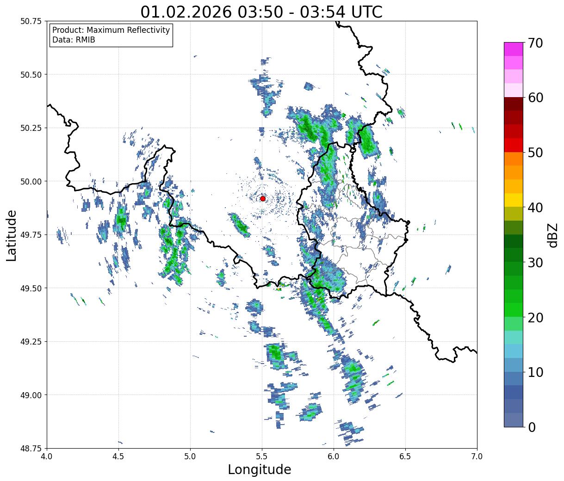Click the 60 tick label on colorbar
This screenshot has width=564, height=481.
coord(536,98)
